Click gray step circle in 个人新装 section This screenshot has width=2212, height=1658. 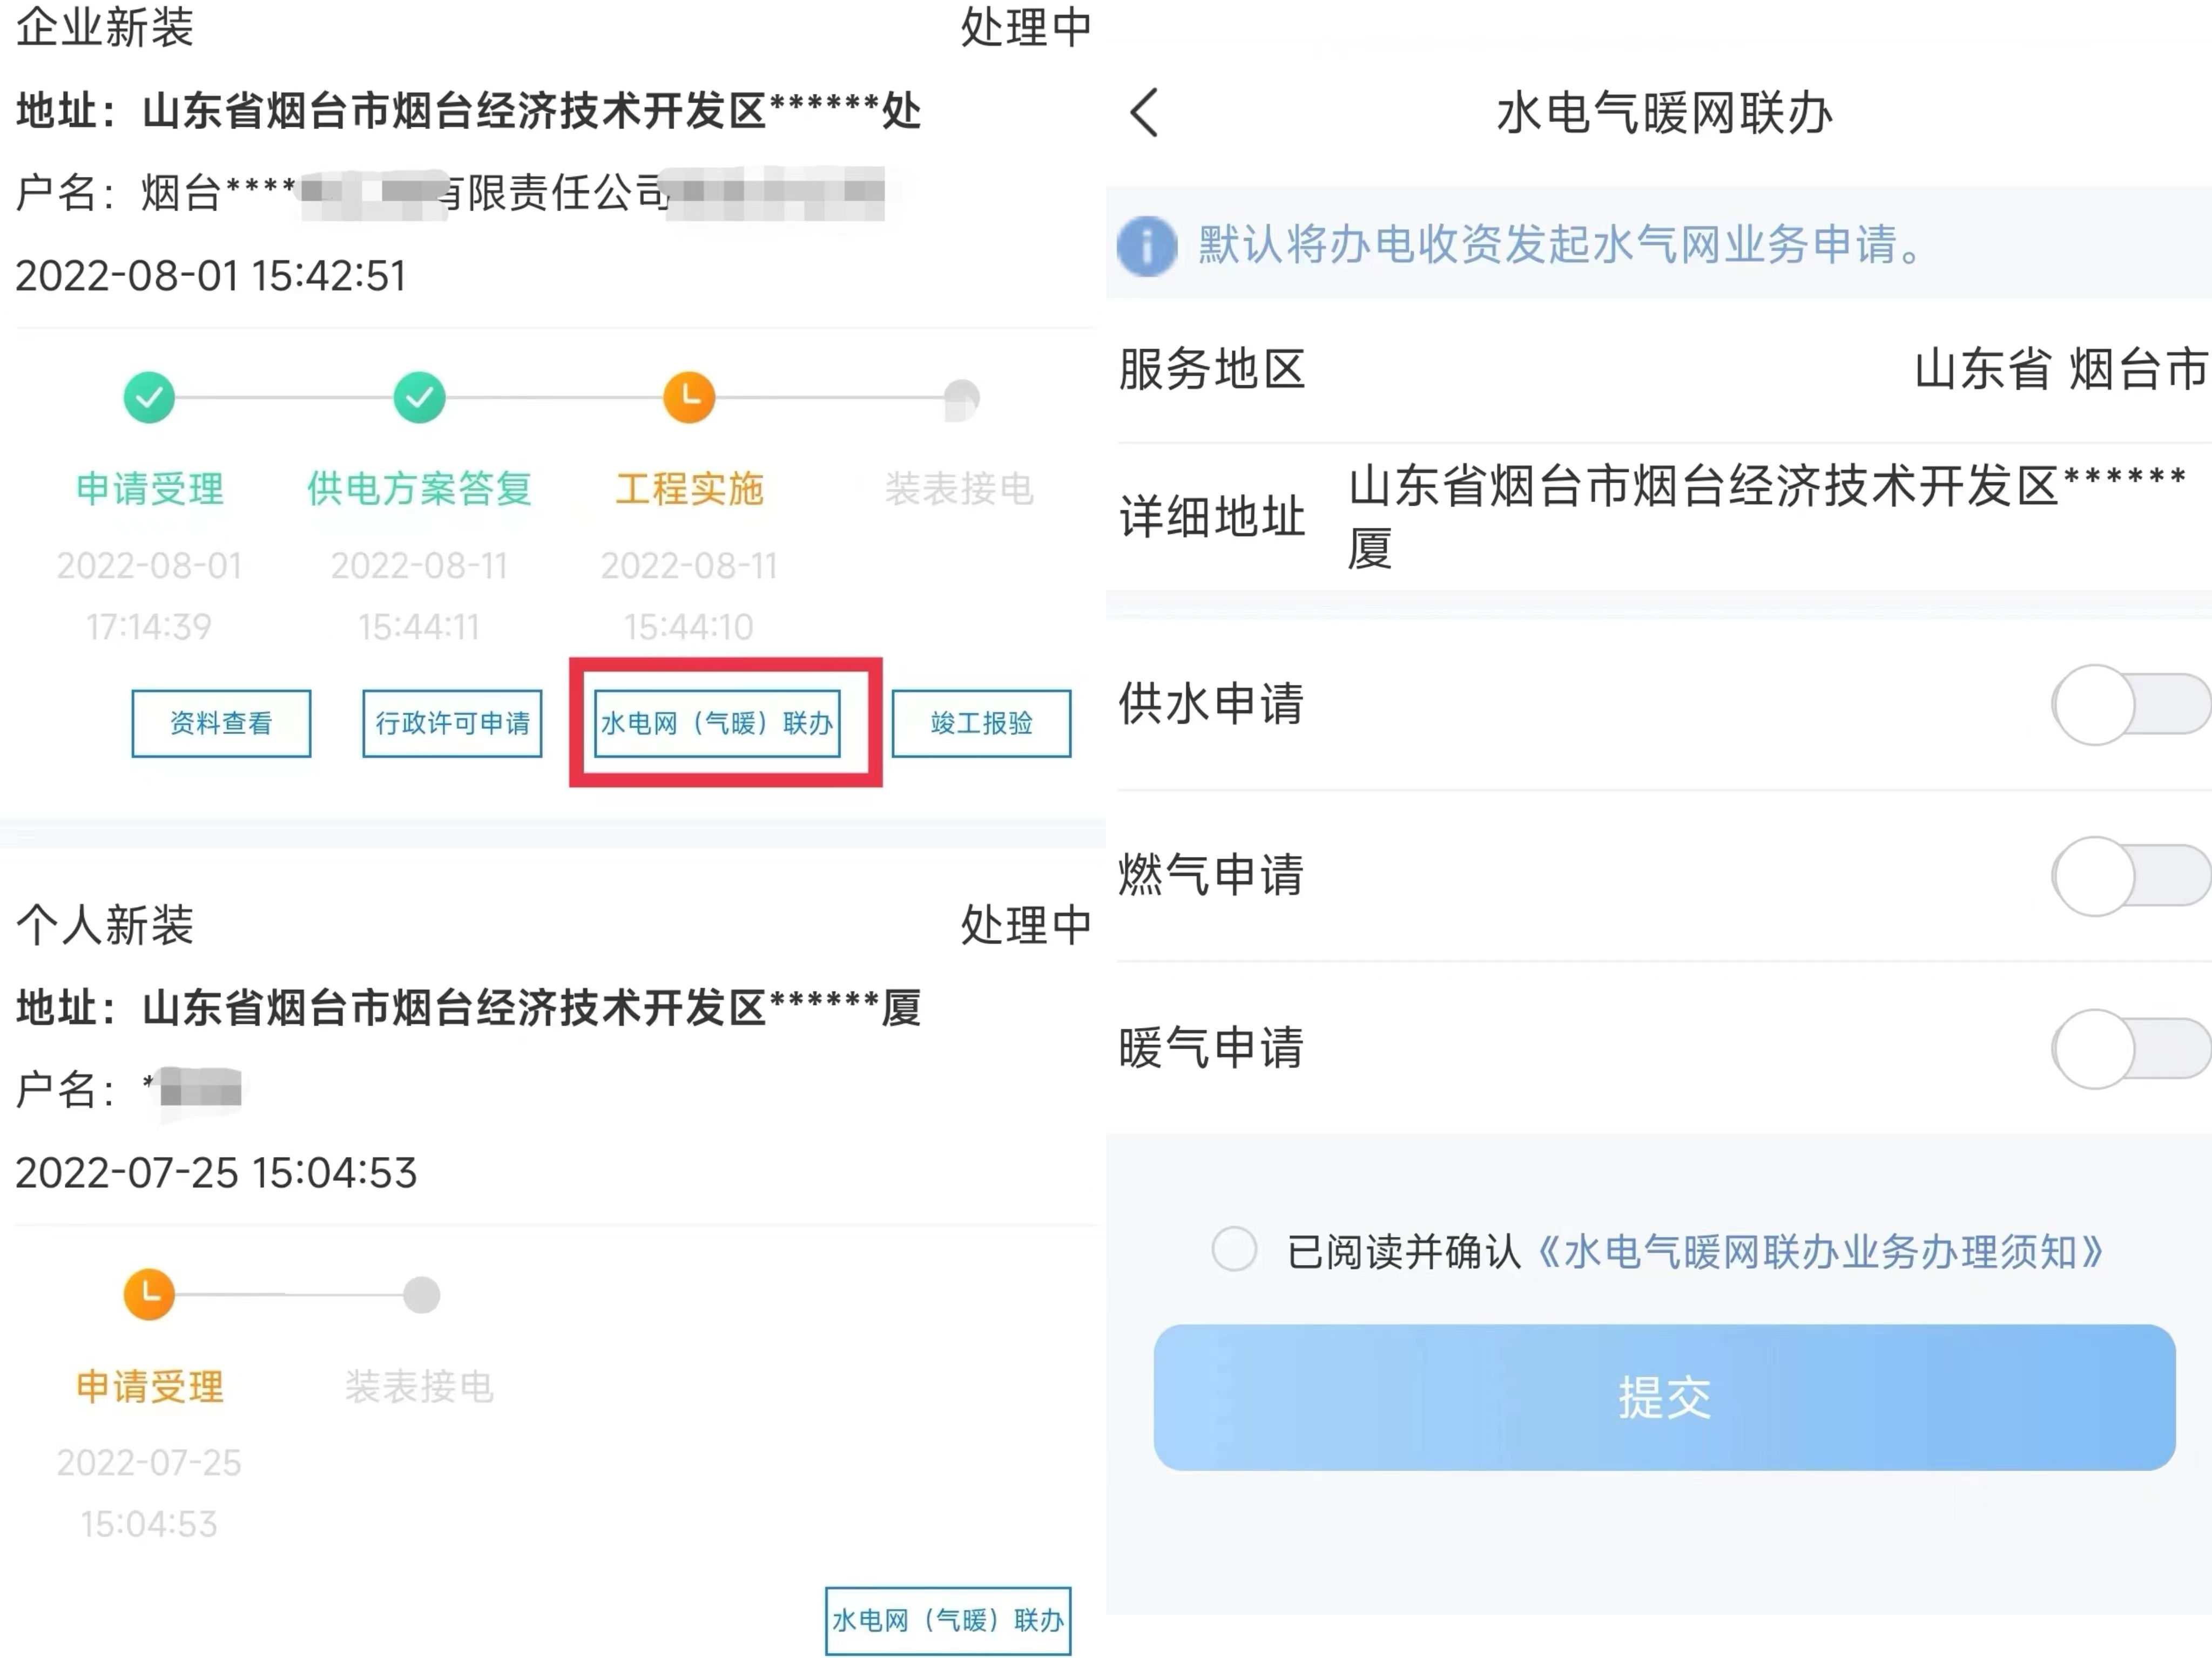(421, 1294)
